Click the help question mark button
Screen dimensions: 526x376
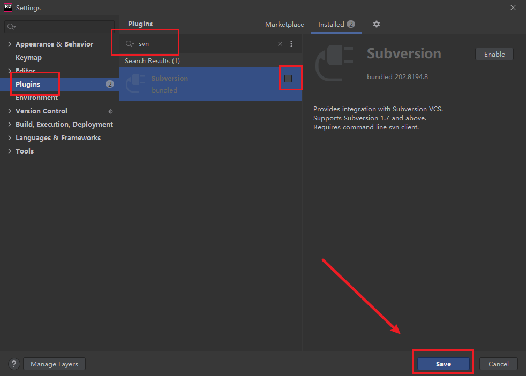click(14, 364)
